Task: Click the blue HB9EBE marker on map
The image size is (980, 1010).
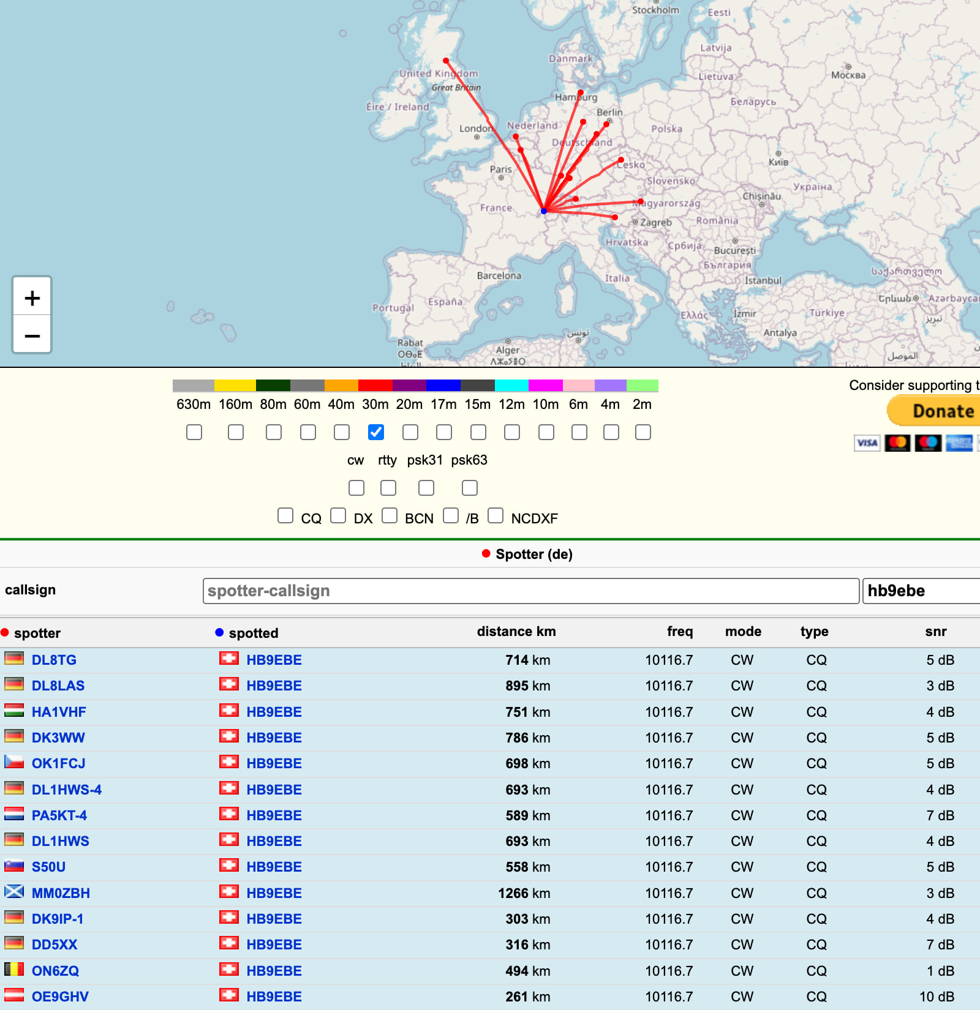Action: point(544,211)
